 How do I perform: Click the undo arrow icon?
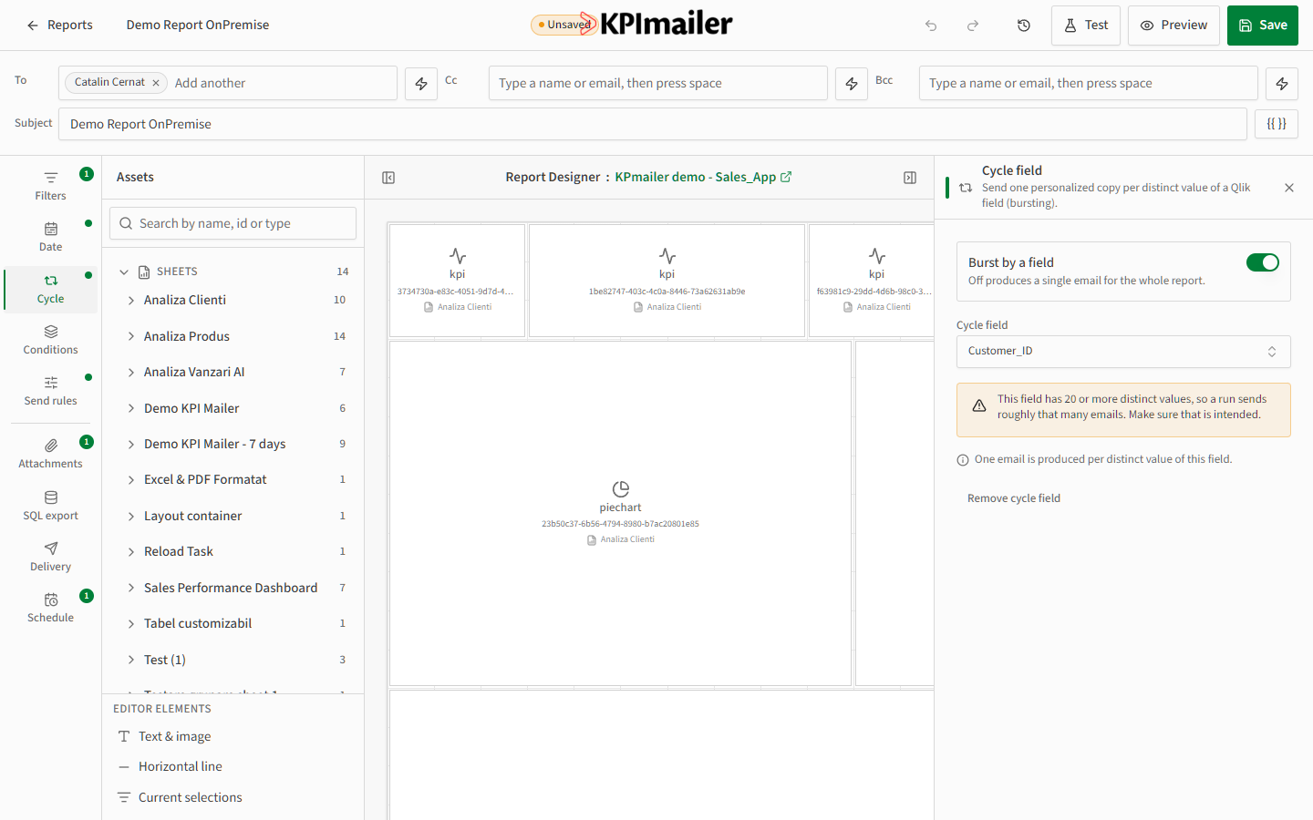coord(931,26)
